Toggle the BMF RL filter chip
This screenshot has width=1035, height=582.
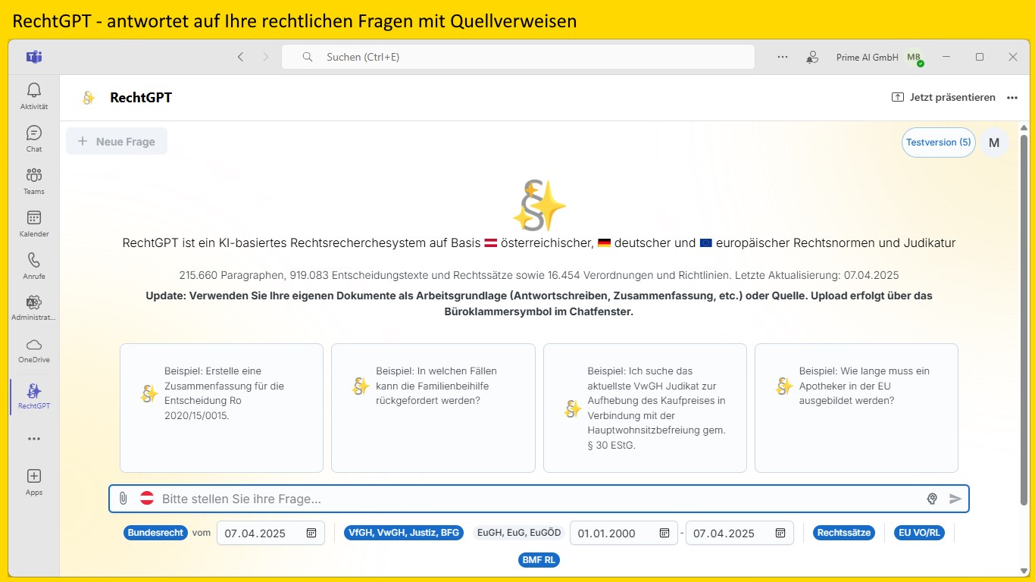539,560
